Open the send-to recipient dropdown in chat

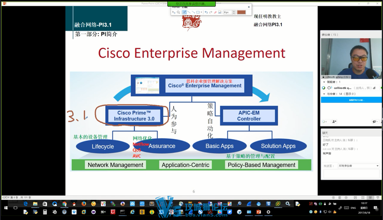[x=358, y=166]
